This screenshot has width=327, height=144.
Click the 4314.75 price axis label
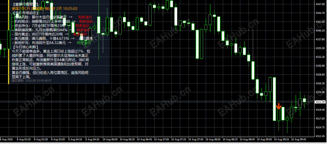(x=320, y=127)
